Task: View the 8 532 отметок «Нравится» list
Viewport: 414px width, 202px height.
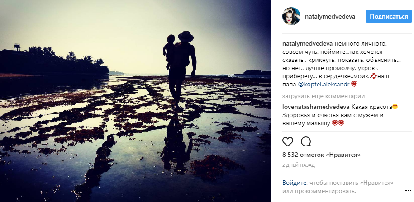Action: pos(322,155)
